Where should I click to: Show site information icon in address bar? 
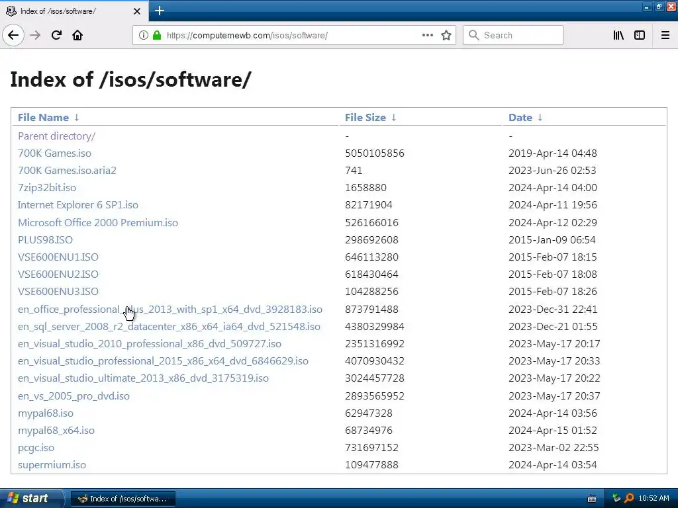click(143, 35)
